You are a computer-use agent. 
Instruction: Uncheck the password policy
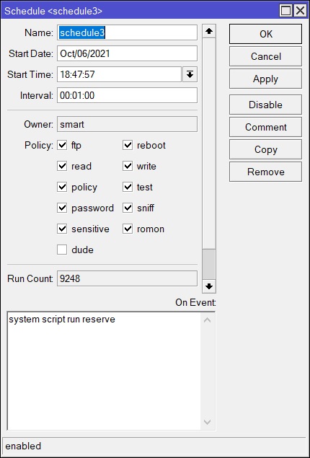(62, 208)
